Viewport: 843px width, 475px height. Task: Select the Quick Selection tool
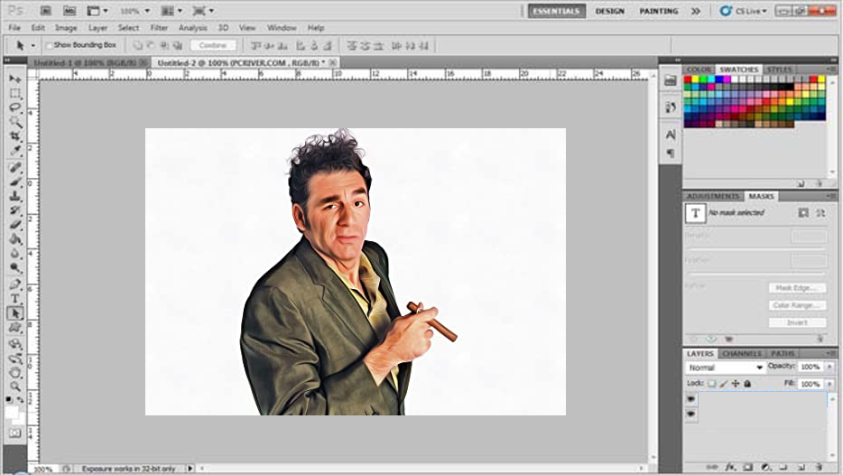point(15,122)
